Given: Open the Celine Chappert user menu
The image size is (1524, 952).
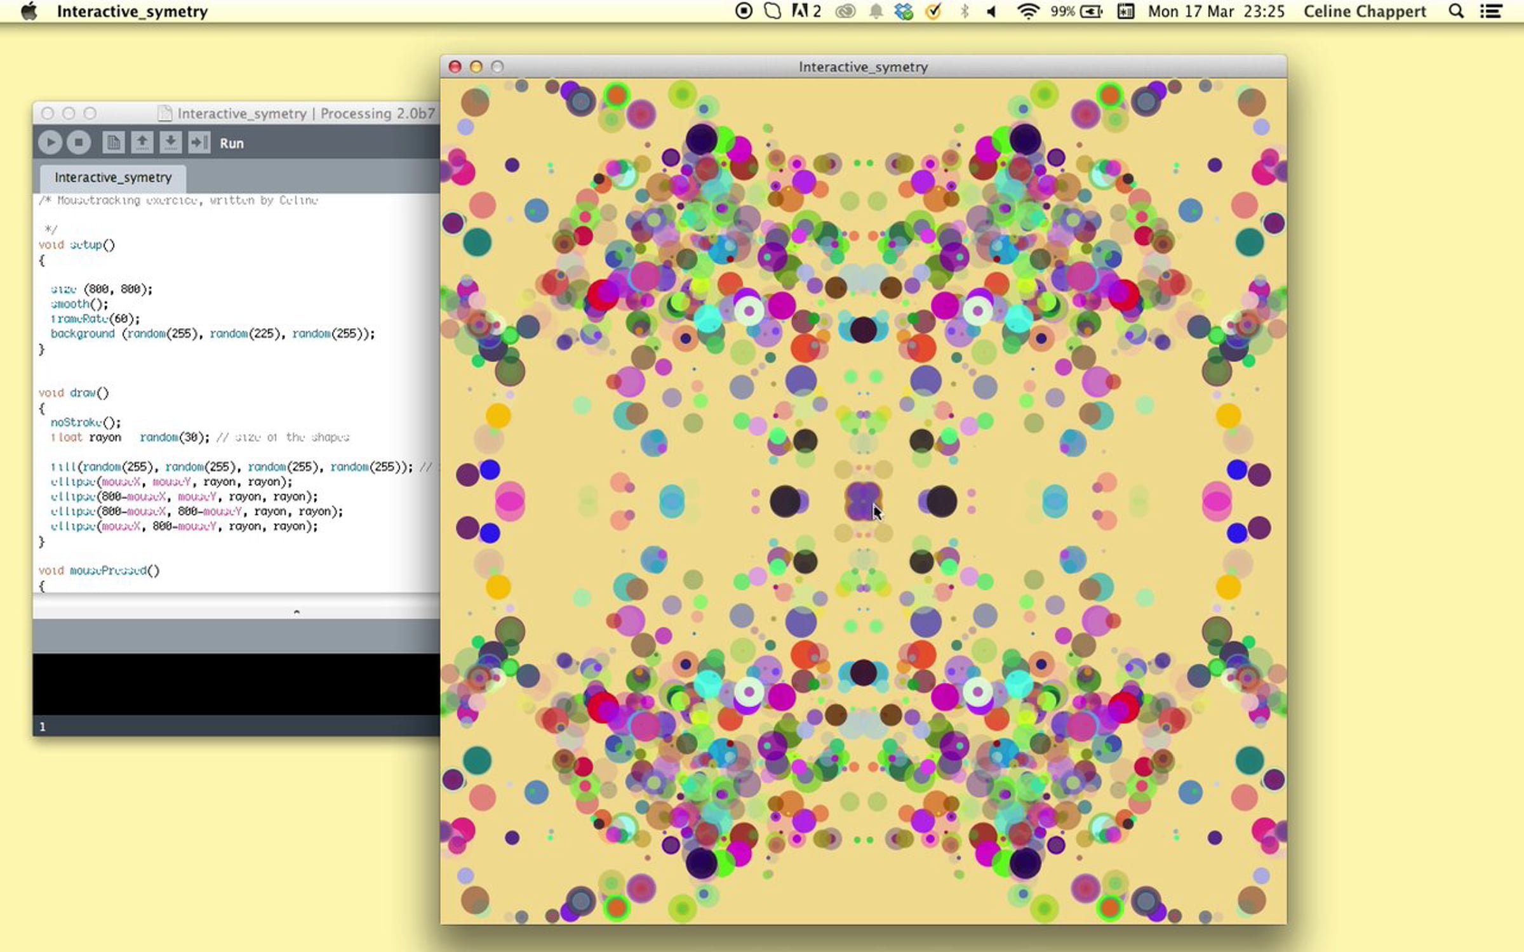Looking at the screenshot, I should pos(1365,11).
